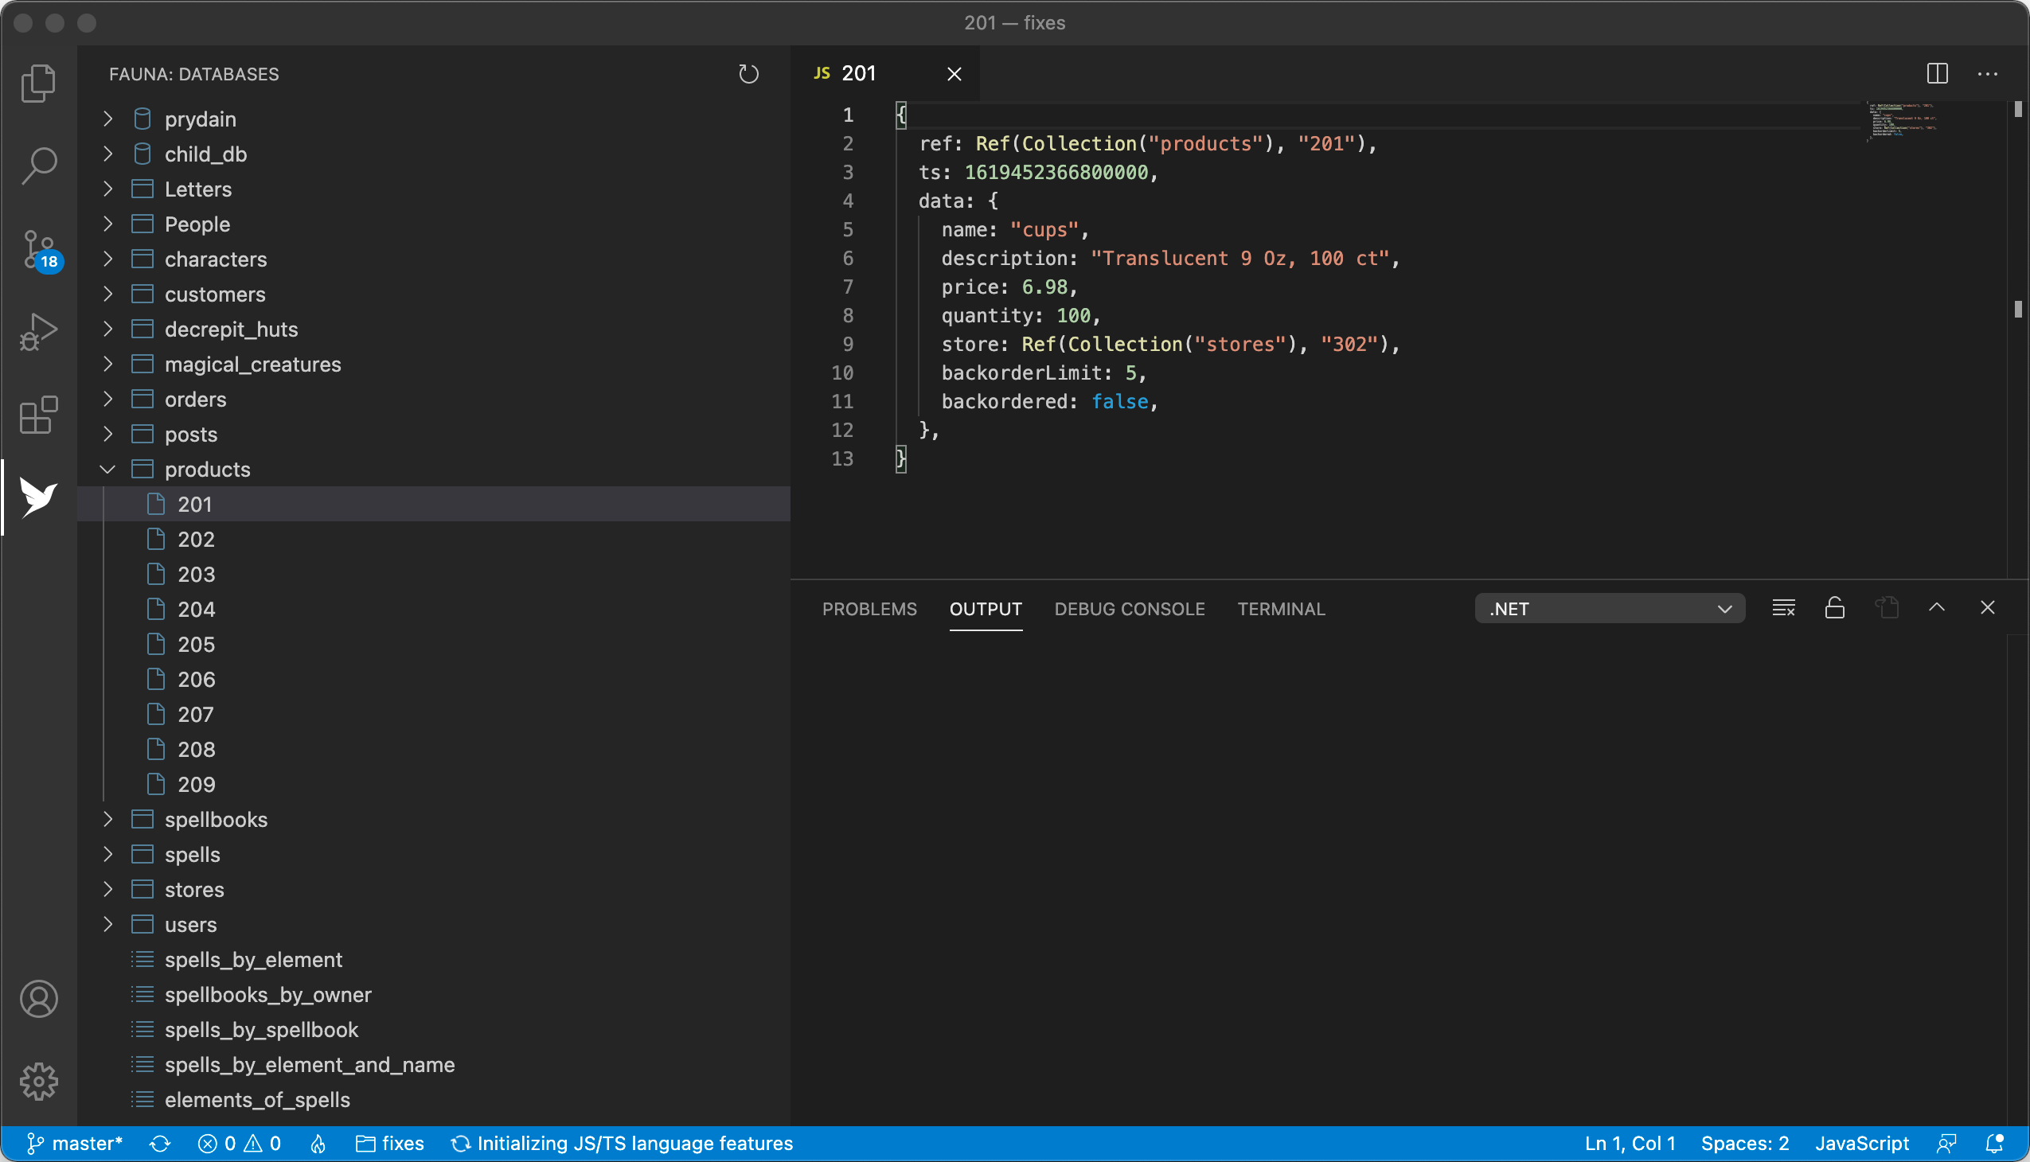Screen dimensions: 2030x1162
Task: Click the more actions ellipsis icon
Action: click(1989, 72)
